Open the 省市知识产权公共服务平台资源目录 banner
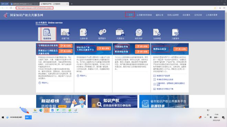227x127 pixels. click(x=164, y=101)
